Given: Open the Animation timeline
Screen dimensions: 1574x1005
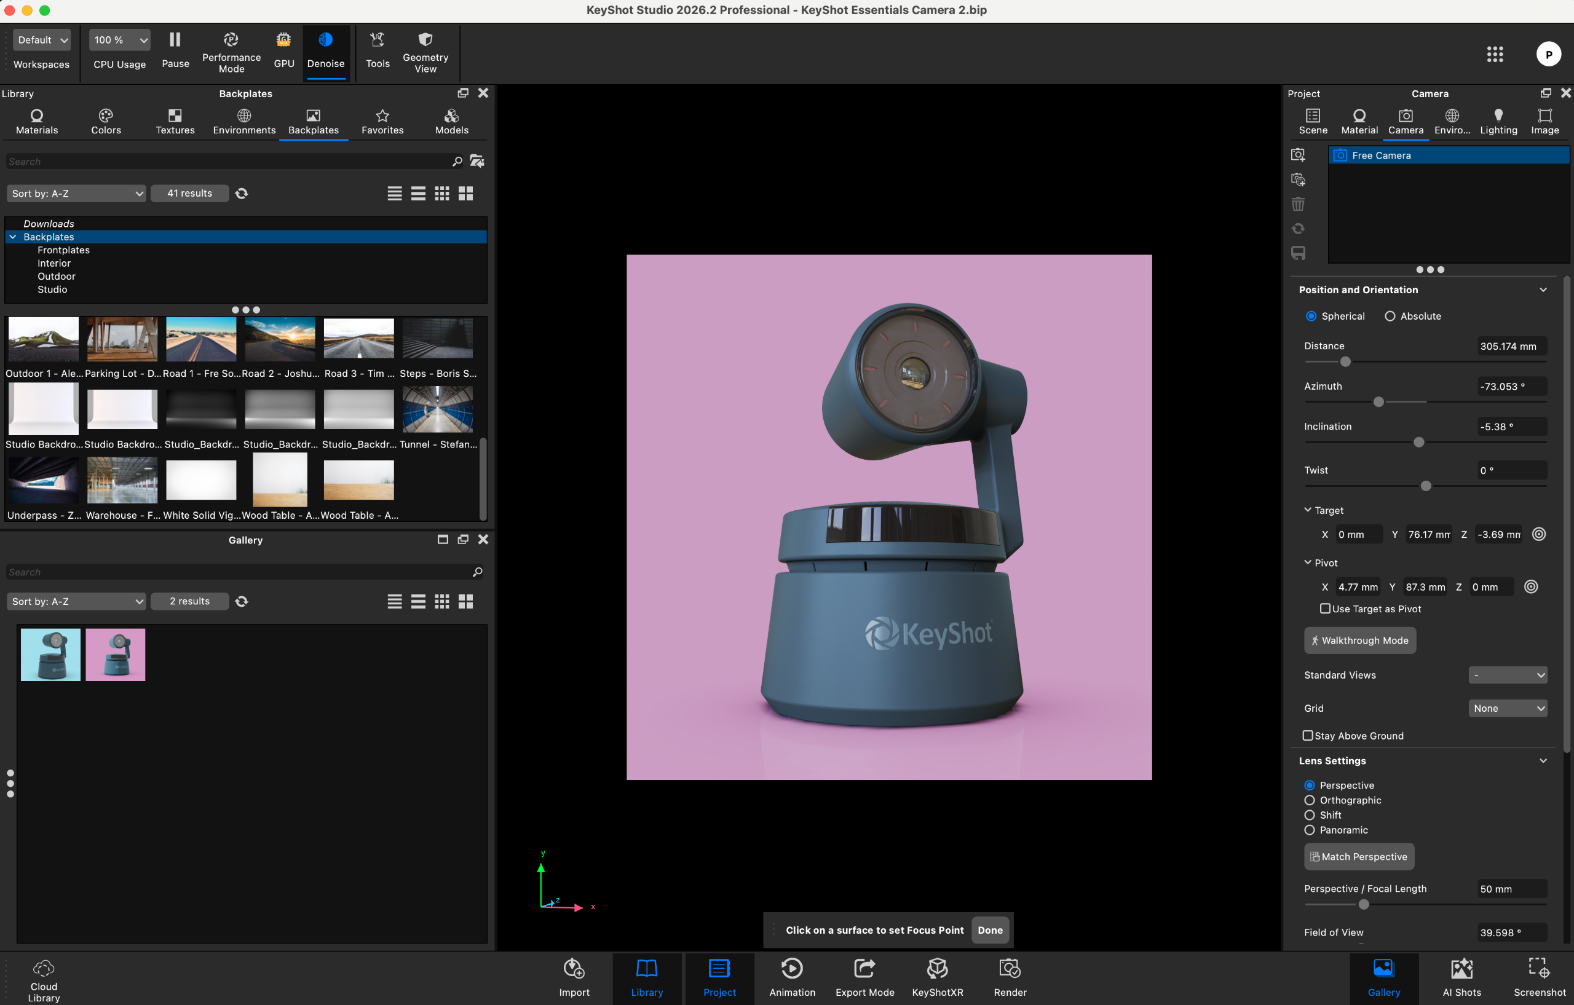Looking at the screenshot, I should click(791, 978).
